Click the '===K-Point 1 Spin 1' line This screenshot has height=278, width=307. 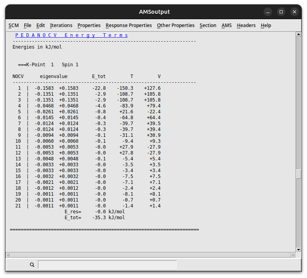48,65
